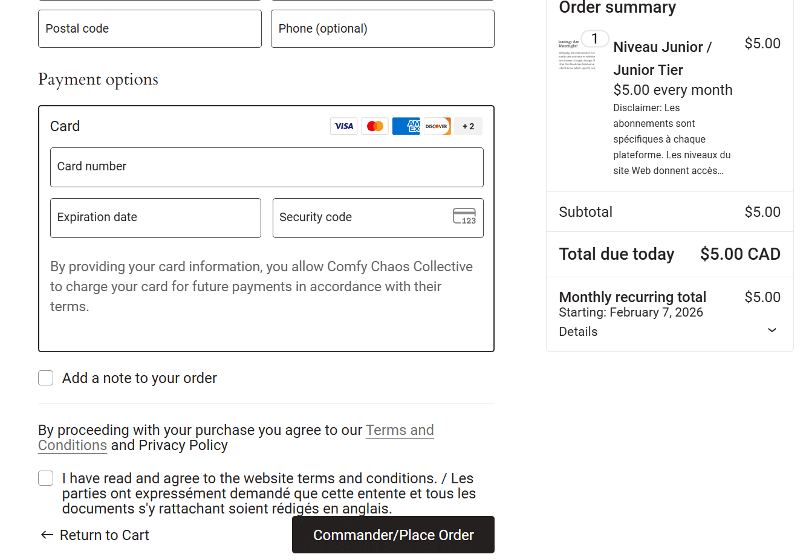Select the American Express icon
The height and width of the screenshot is (560, 809).
click(x=406, y=126)
